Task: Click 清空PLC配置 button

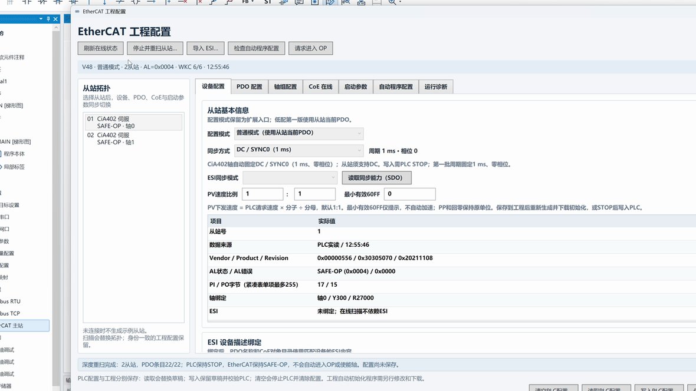Action: pyautogui.click(x=553, y=388)
